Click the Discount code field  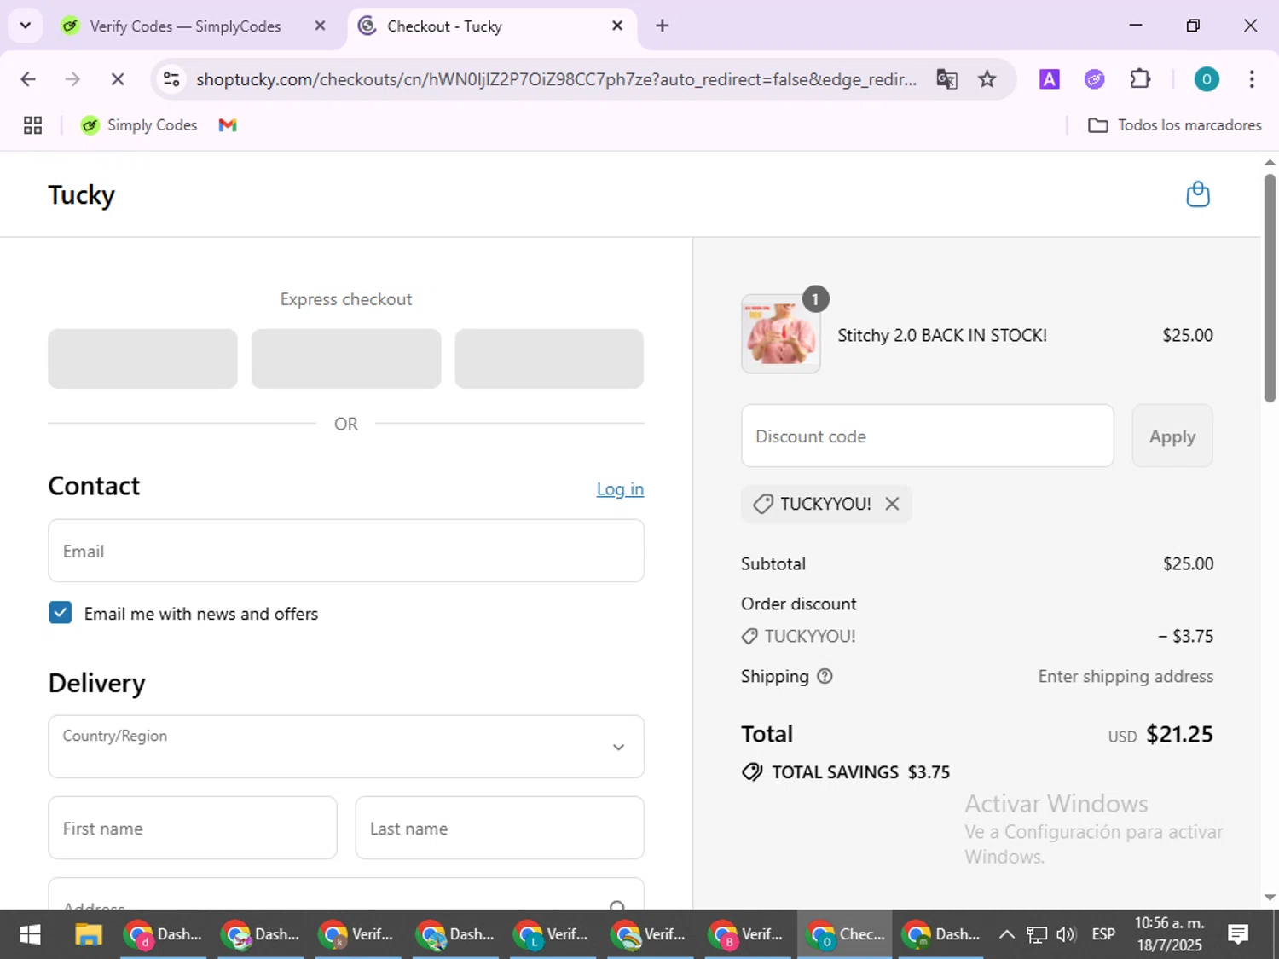click(x=928, y=436)
